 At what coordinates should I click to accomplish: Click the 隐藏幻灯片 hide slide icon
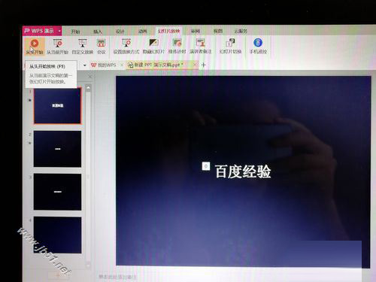click(x=153, y=43)
